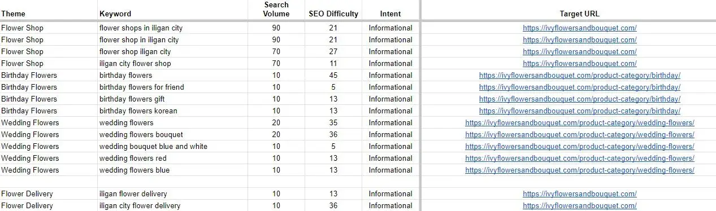
Task: Open the wedding flowers blue target URL
Action: [x=579, y=170]
